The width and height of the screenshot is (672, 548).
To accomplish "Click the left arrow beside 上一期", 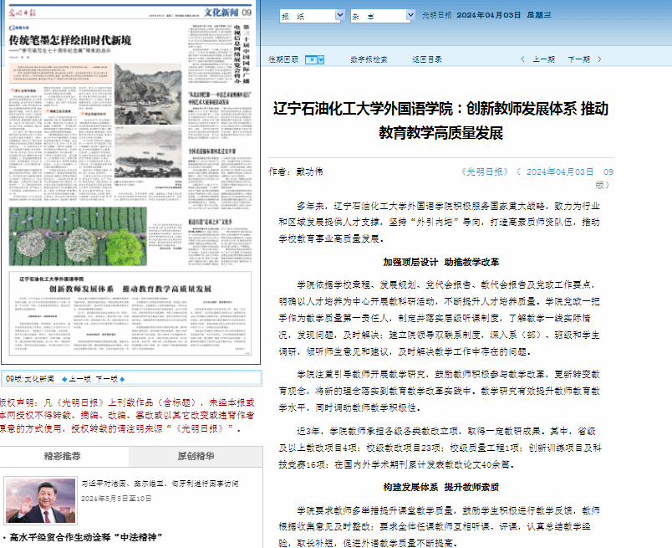I will (x=523, y=60).
